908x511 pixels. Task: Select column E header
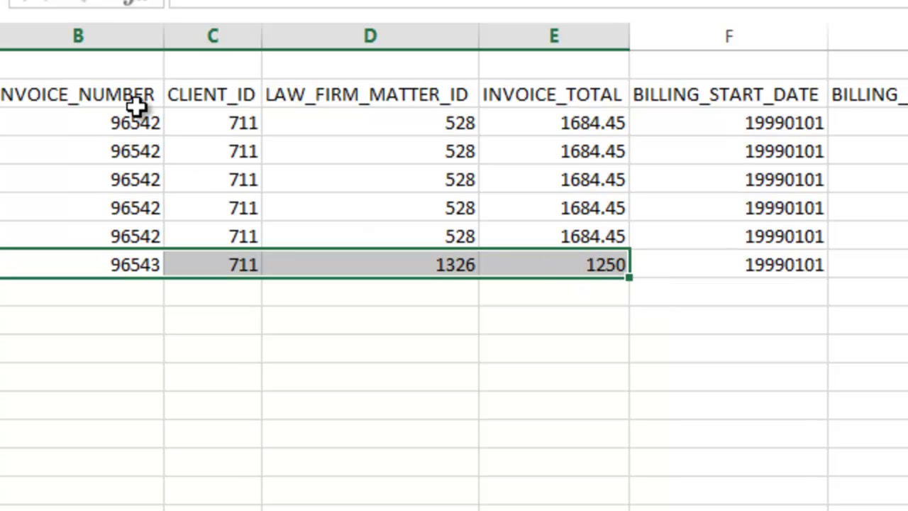coord(554,36)
